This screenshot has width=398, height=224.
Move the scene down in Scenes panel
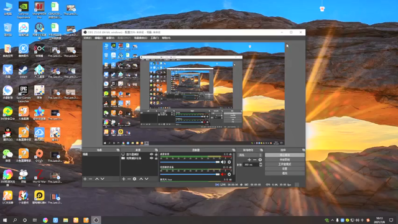click(103, 179)
